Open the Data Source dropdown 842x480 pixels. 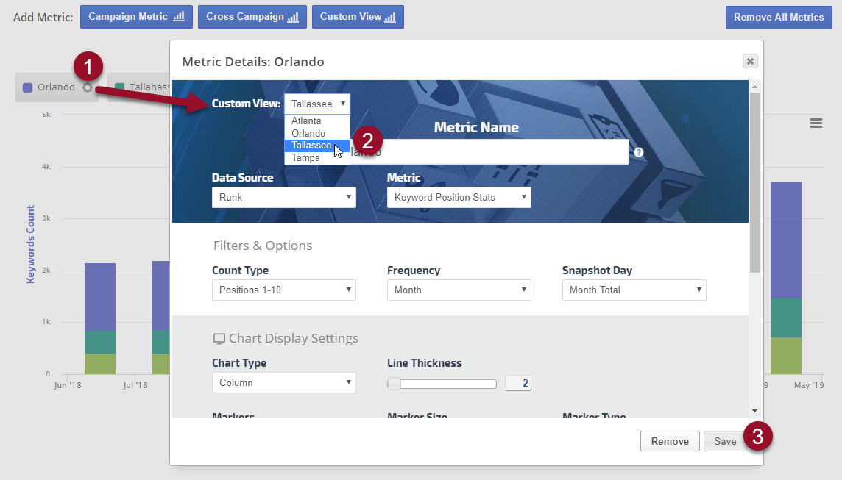[283, 197]
